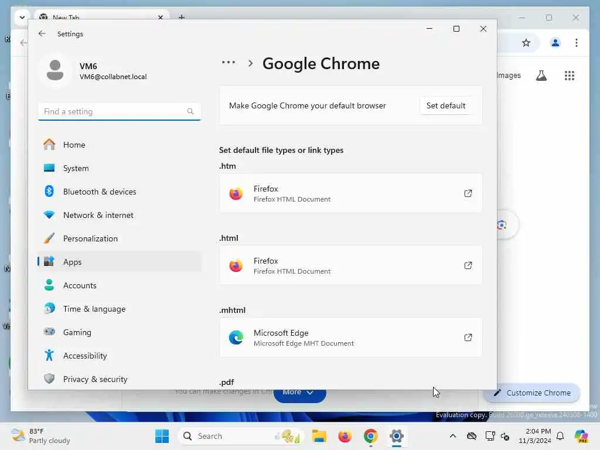
Task: Open a new Chrome tab with plus
Action: point(182,17)
